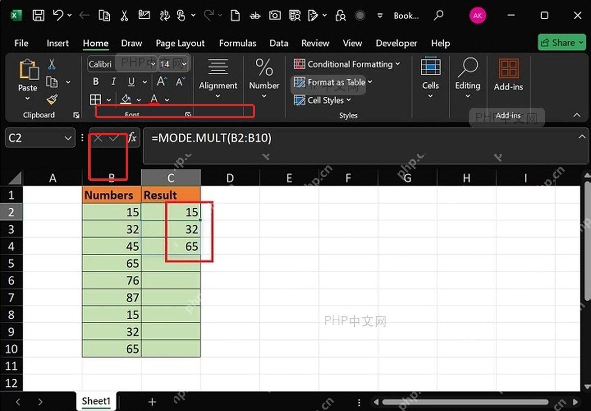The width and height of the screenshot is (591, 411).
Task: Switch to the Draw tab
Action: [132, 44]
